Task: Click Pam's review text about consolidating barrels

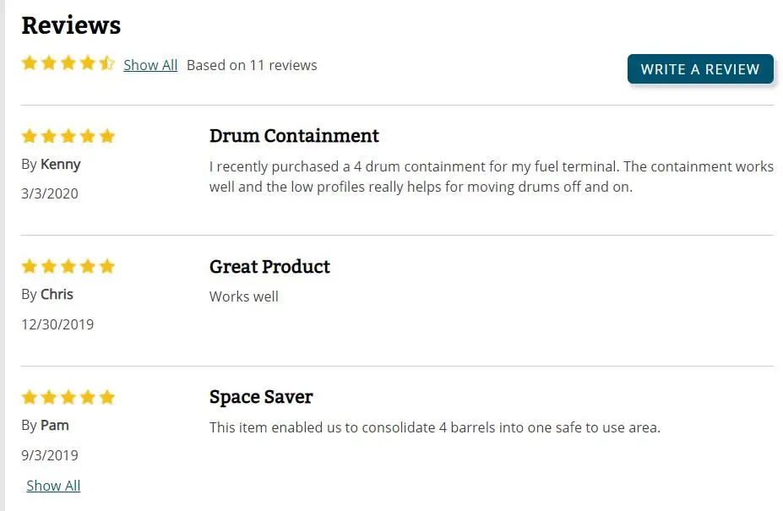Action: point(434,427)
